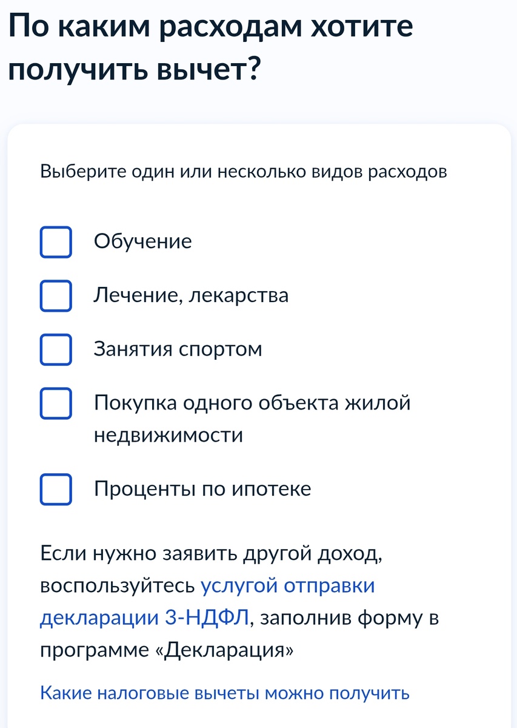
Task: Tick the mortgage interest expense checkbox
Action: (56, 489)
